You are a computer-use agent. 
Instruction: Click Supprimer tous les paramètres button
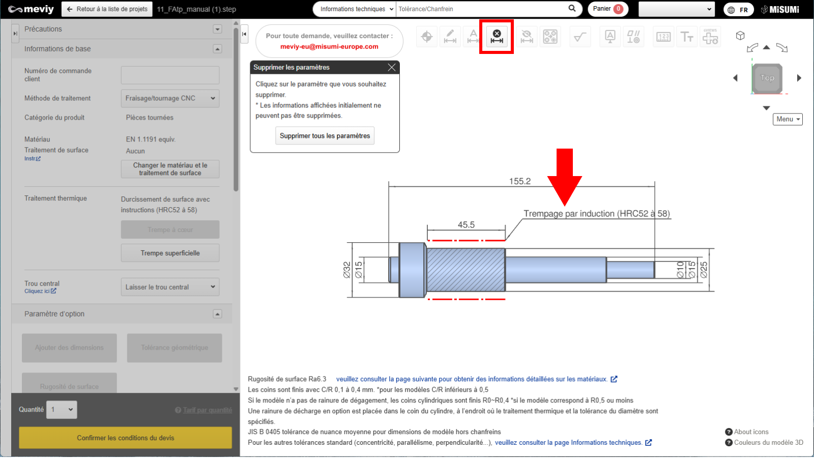[325, 136]
